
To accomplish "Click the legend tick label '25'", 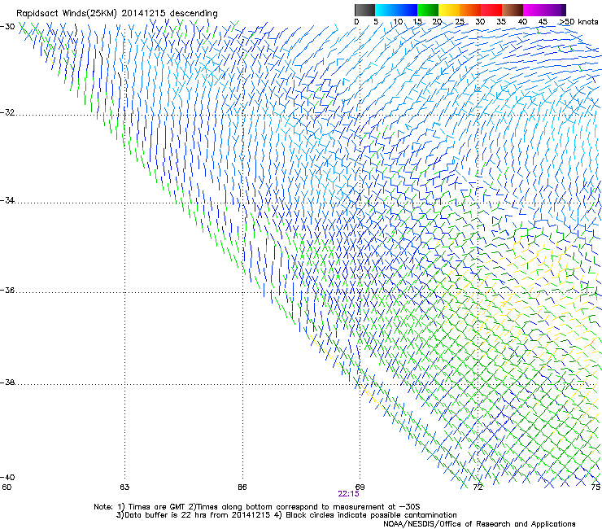I will tap(460, 22).
